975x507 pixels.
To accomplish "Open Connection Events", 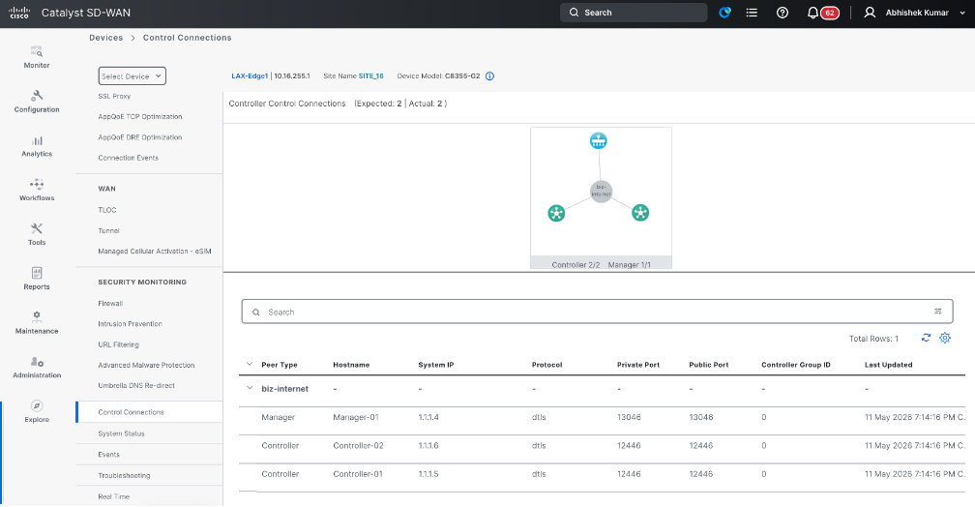I will [x=128, y=158].
